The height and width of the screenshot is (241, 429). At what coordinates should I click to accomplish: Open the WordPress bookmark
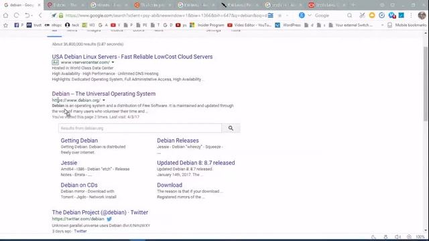coord(288,25)
